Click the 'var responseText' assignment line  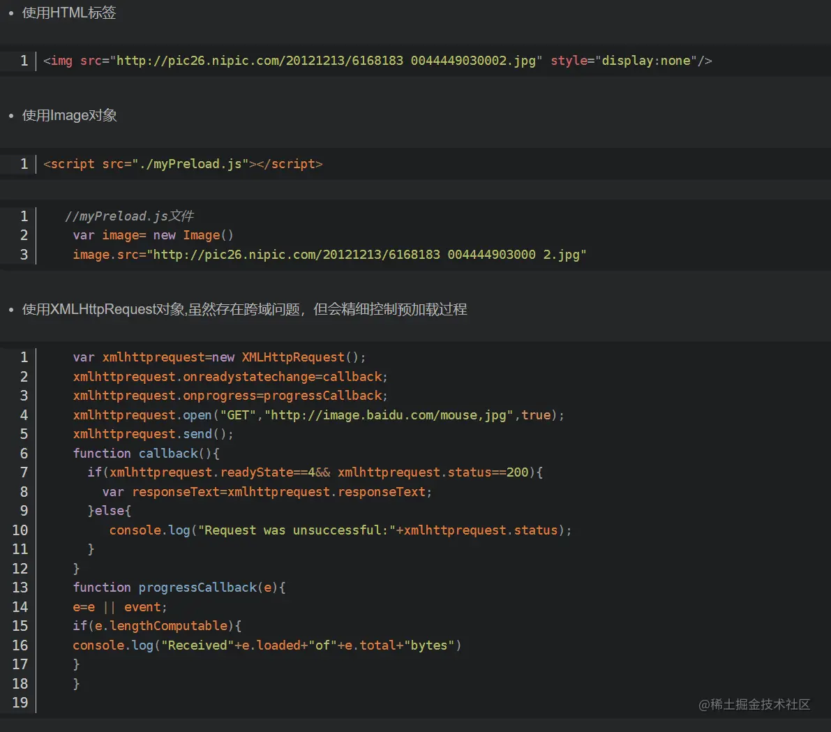[267, 492]
